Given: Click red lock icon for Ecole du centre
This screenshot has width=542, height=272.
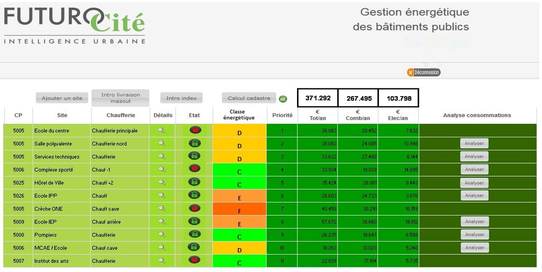Looking at the screenshot, I should click(195, 130).
